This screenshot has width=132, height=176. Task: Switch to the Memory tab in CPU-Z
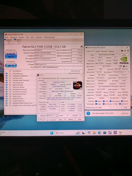(x=53, y=78)
